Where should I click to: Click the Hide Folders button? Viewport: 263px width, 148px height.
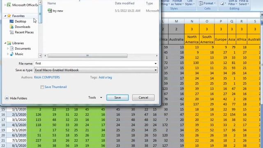(16, 98)
